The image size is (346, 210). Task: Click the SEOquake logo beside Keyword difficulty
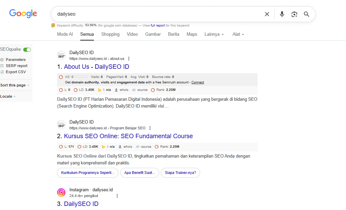(53, 25)
